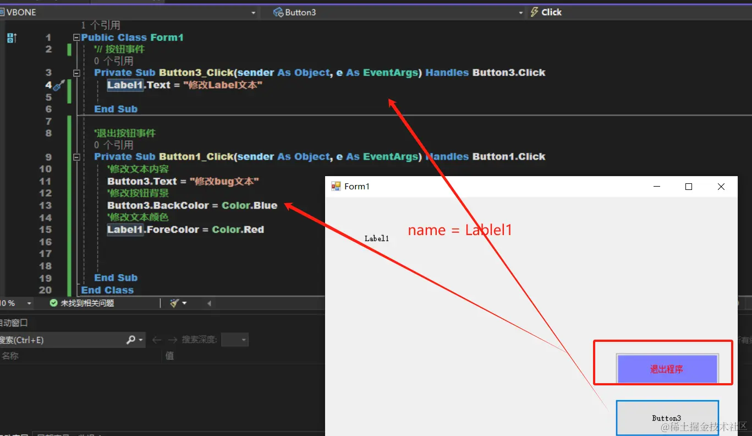The height and width of the screenshot is (436, 752).
Task: Click the '退出按钮事件 comment line
Action: point(125,133)
